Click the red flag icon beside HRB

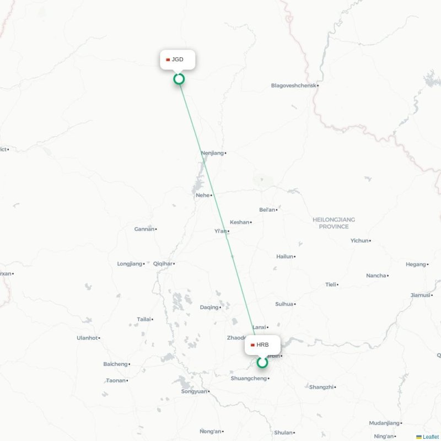click(252, 345)
